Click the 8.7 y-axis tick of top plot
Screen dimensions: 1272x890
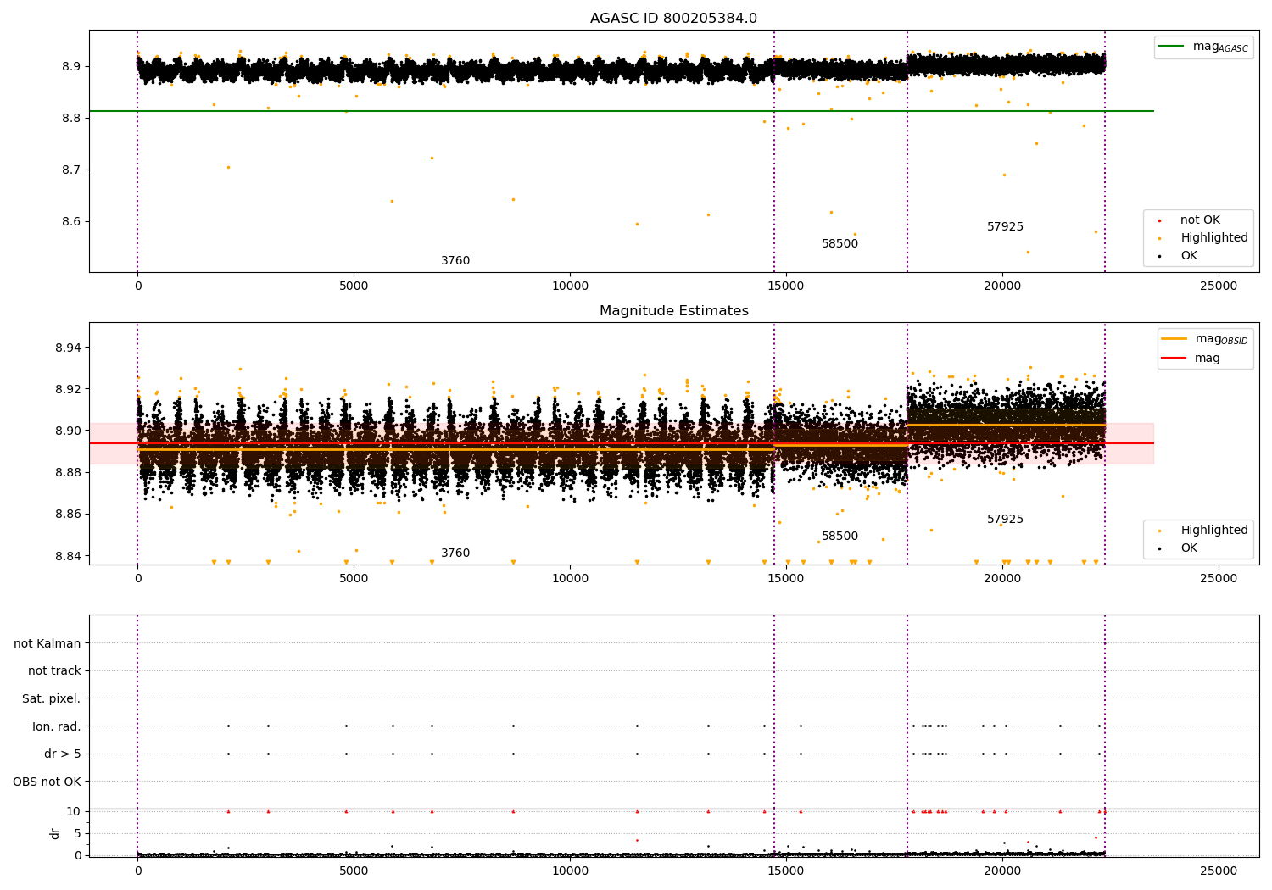point(72,170)
